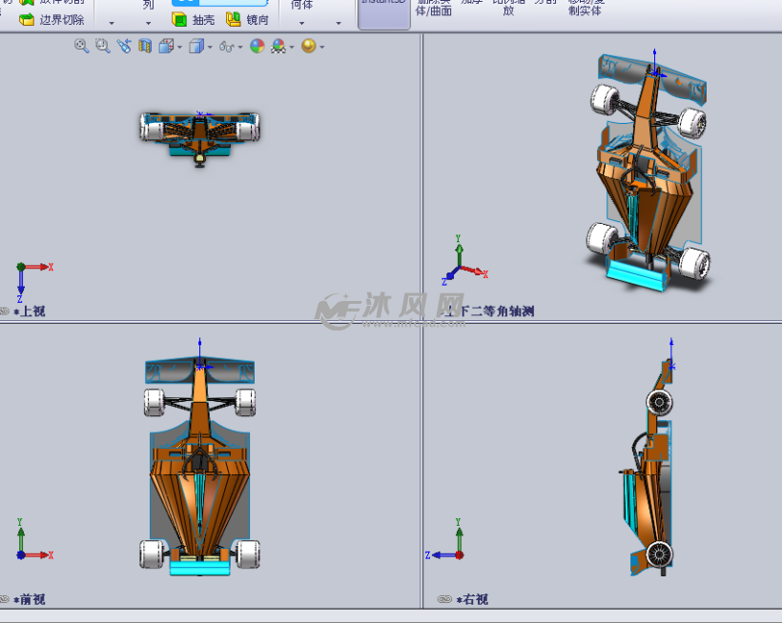The width and height of the screenshot is (782, 623).
Task: Open the dropdown arrow under 何体
Action: (301, 23)
